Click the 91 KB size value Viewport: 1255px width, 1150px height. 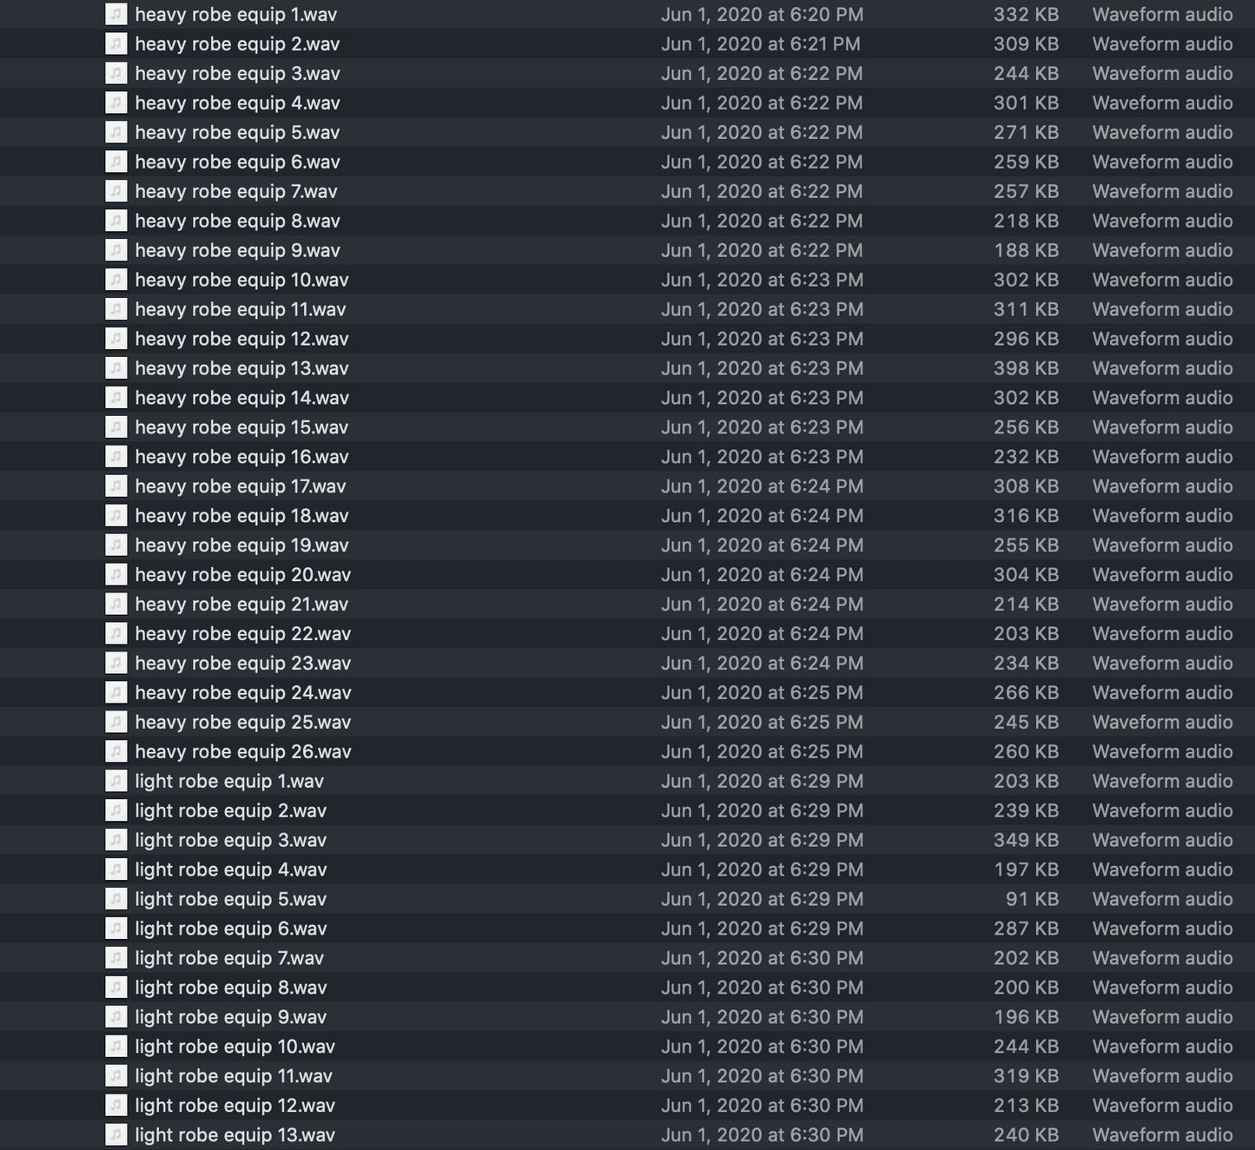pyautogui.click(x=1032, y=899)
